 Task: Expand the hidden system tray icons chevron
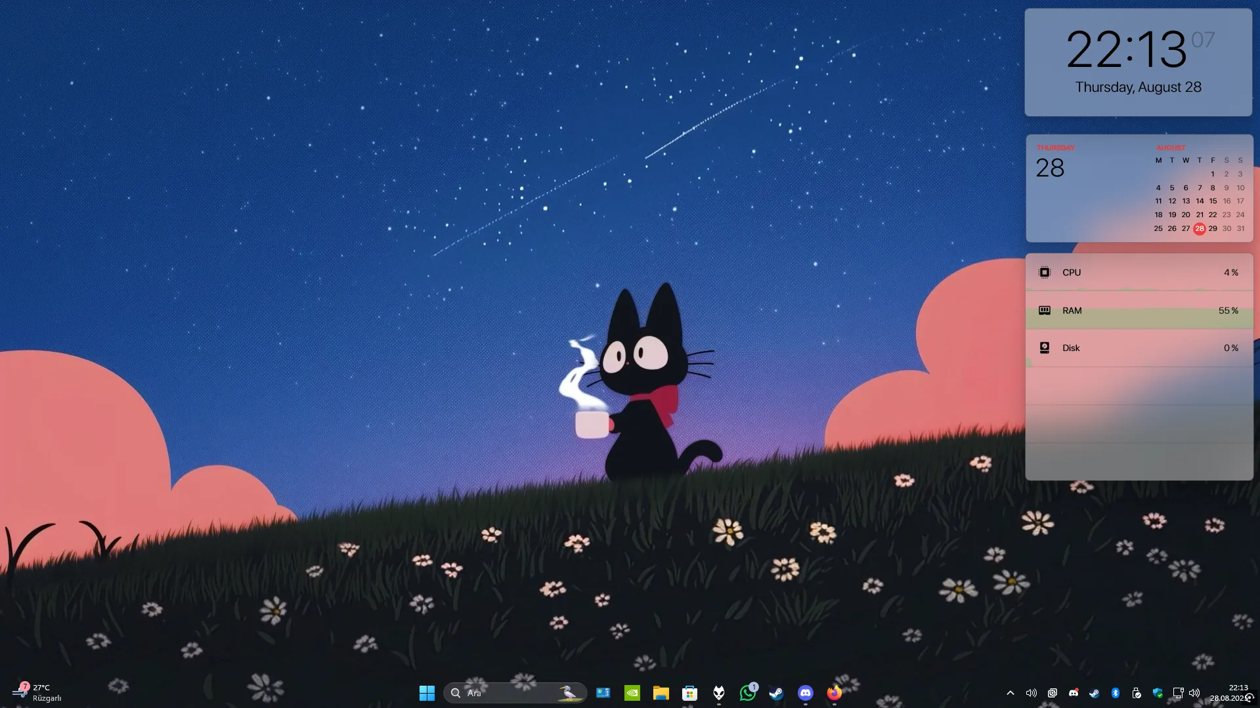[1010, 693]
